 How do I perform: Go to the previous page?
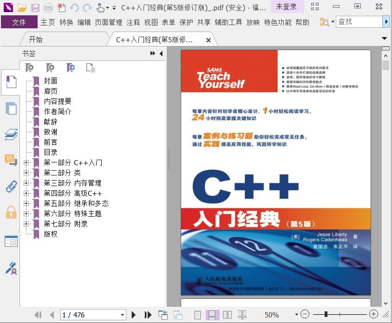click(x=52, y=315)
